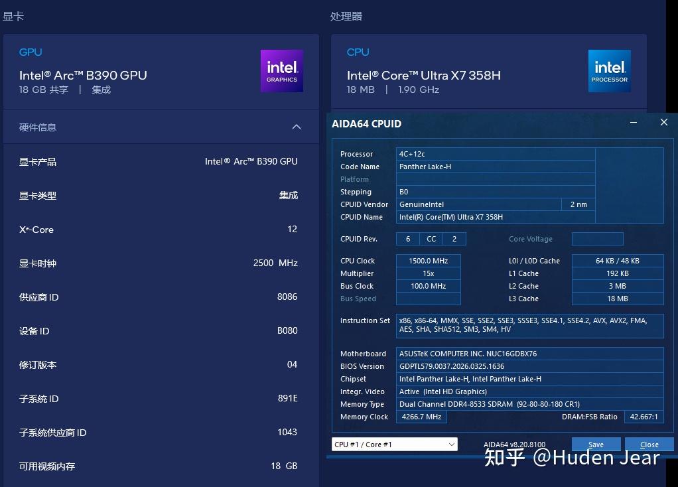Click the CPUID Rev. cell CC
This screenshot has height=487, width=678.
[x=431, y=239]
